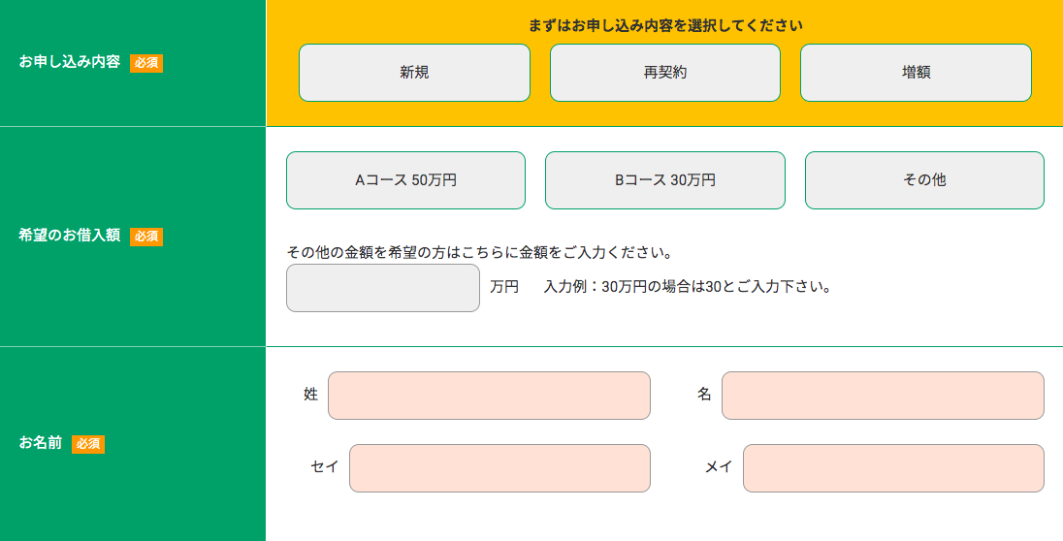Image resolution: width=1063 pixels, height=541 pixels.
Task: Select the メイ katakana input field
Action: (x=893, y=468)
